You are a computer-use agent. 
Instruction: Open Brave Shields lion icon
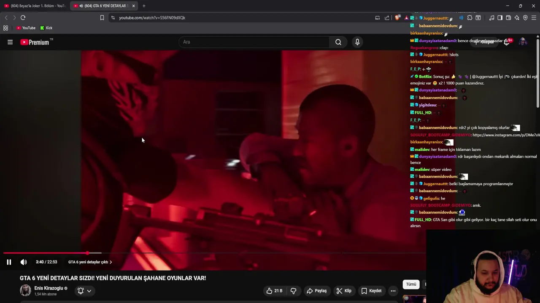pos(397,18)
